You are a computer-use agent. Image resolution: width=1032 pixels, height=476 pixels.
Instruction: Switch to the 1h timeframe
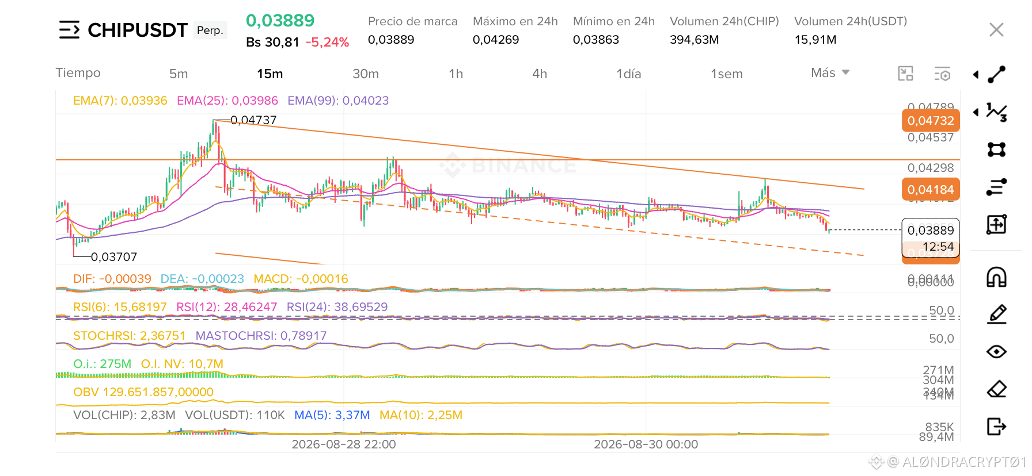coord(456,74)
